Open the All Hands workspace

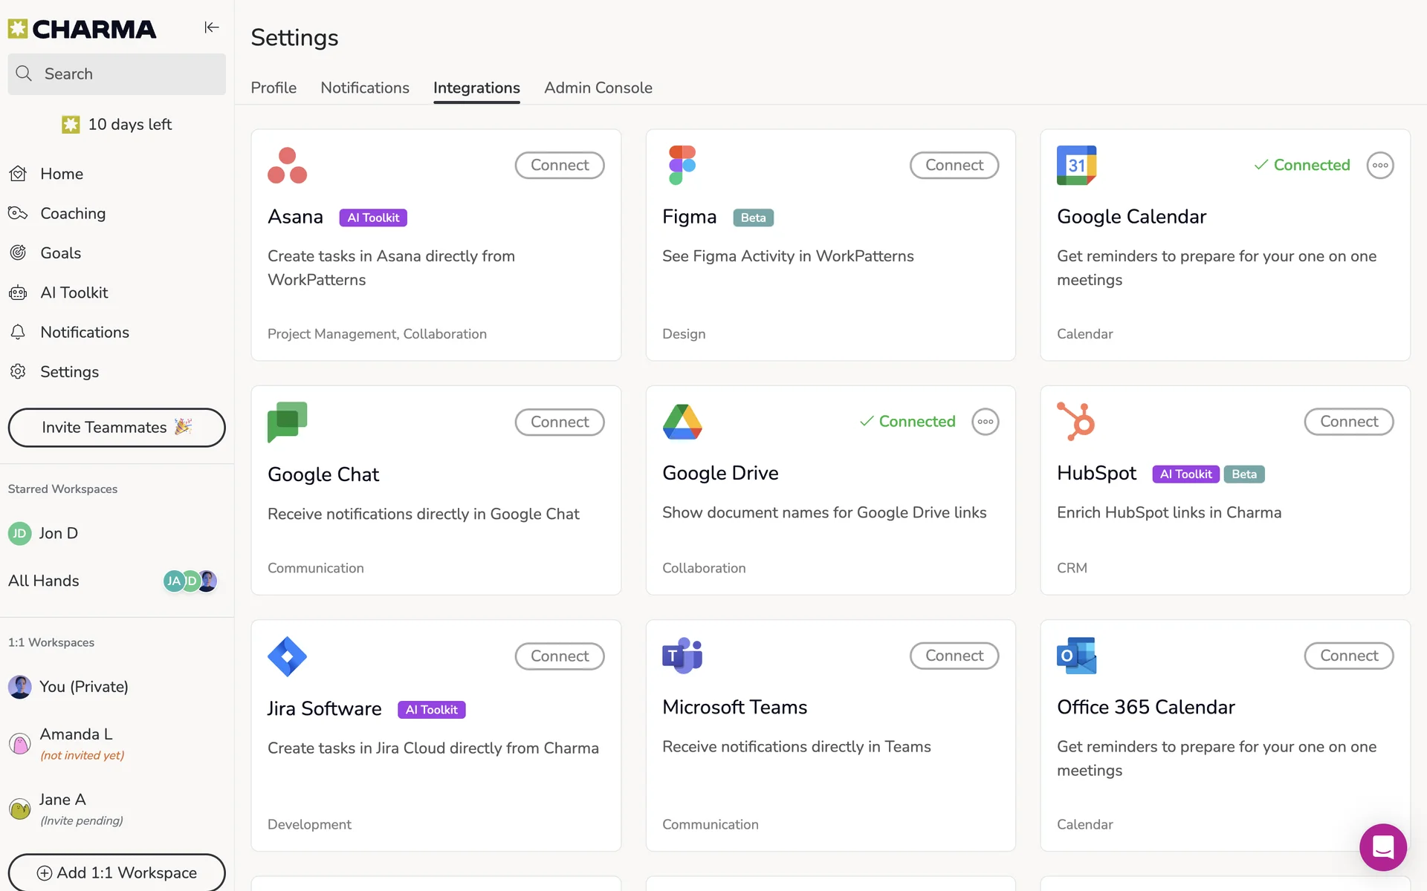click(x=44, y=581)
